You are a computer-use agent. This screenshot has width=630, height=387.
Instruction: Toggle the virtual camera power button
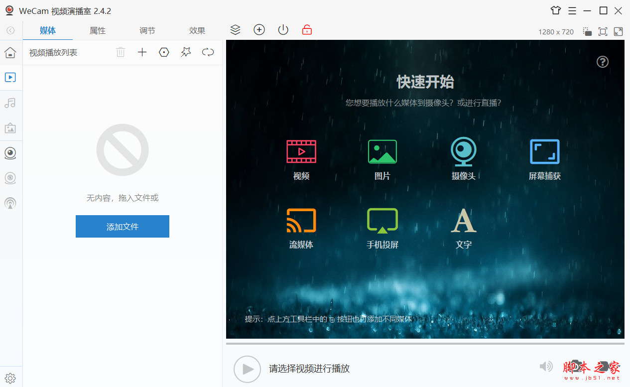[283, 29]
